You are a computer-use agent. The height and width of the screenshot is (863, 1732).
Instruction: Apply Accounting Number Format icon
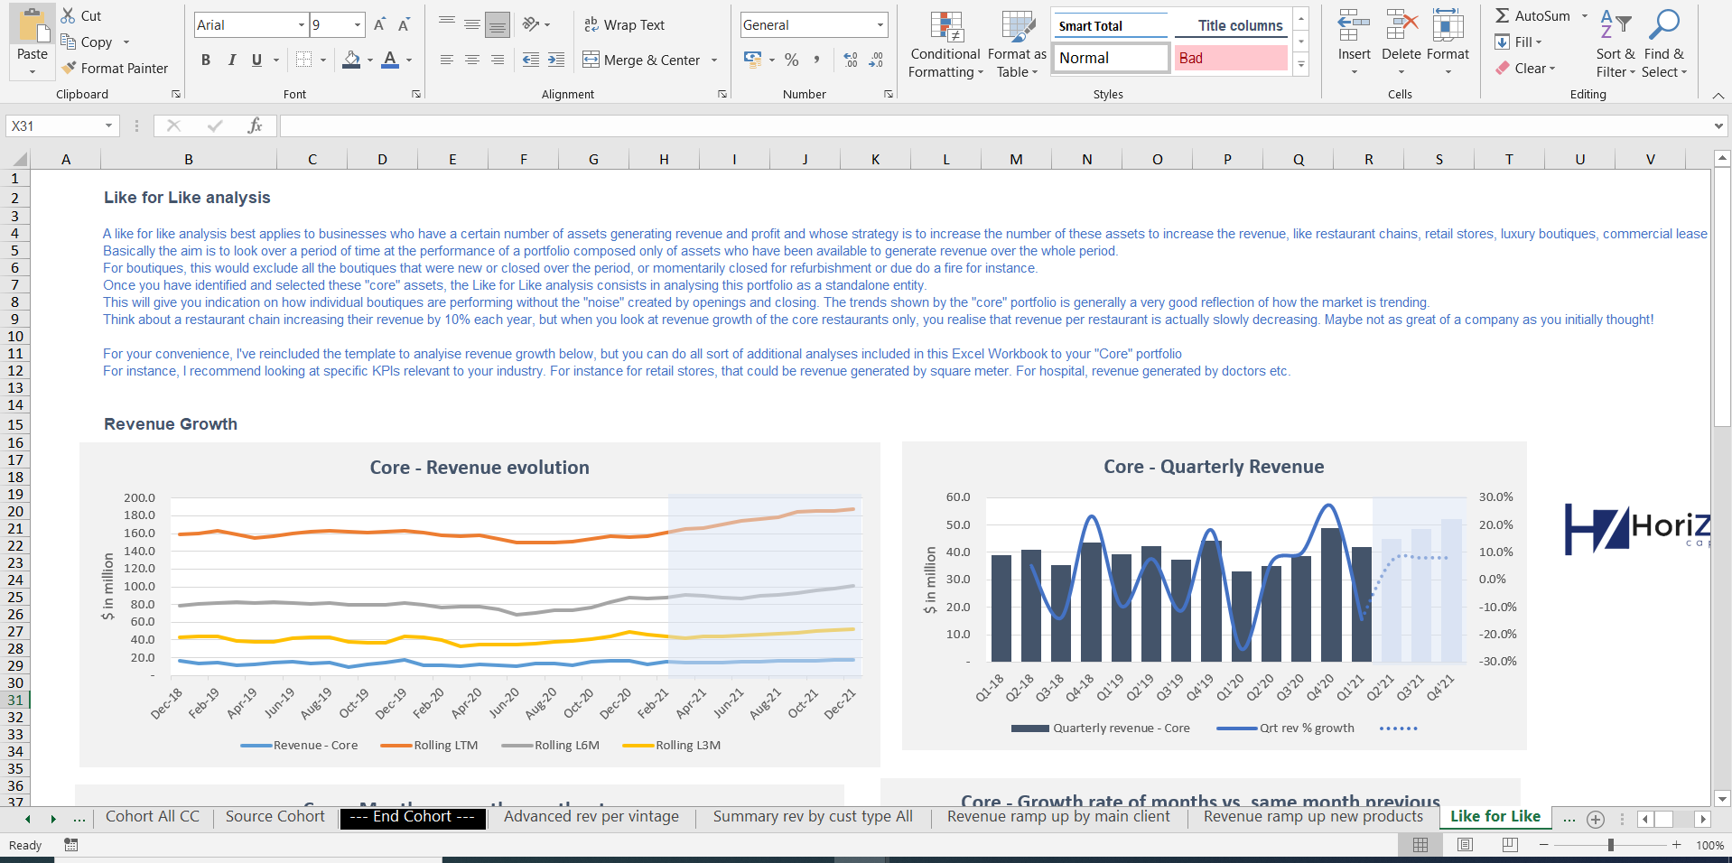752,60
